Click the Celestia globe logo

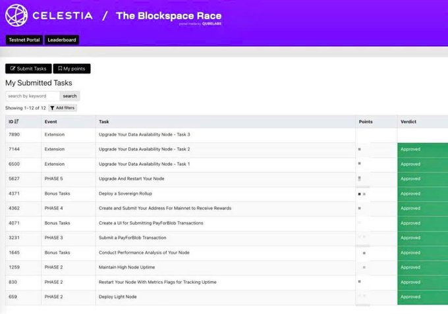click(16, 15)
